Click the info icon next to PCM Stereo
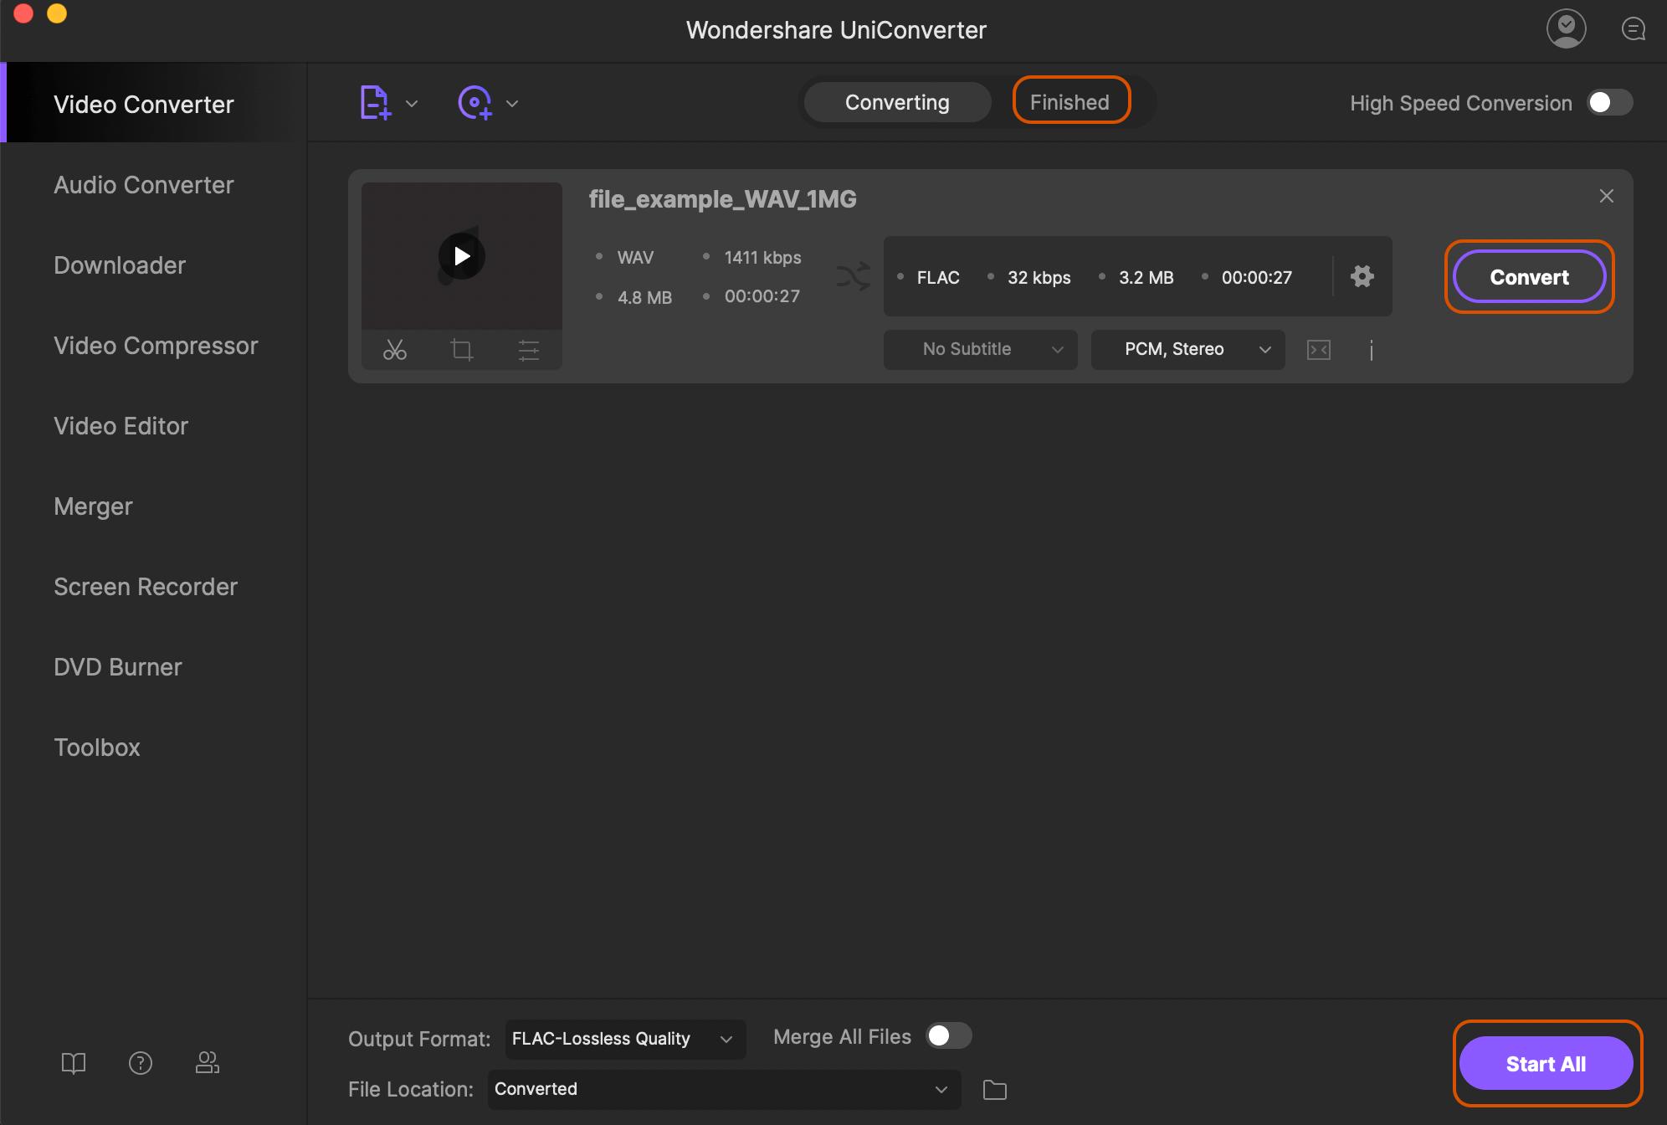The width and height of the screenshot is (1667, 1125). pos(1371,349)
